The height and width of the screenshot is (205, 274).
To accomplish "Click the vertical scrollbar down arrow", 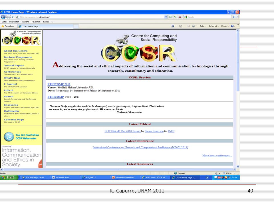I will [238, 167].
